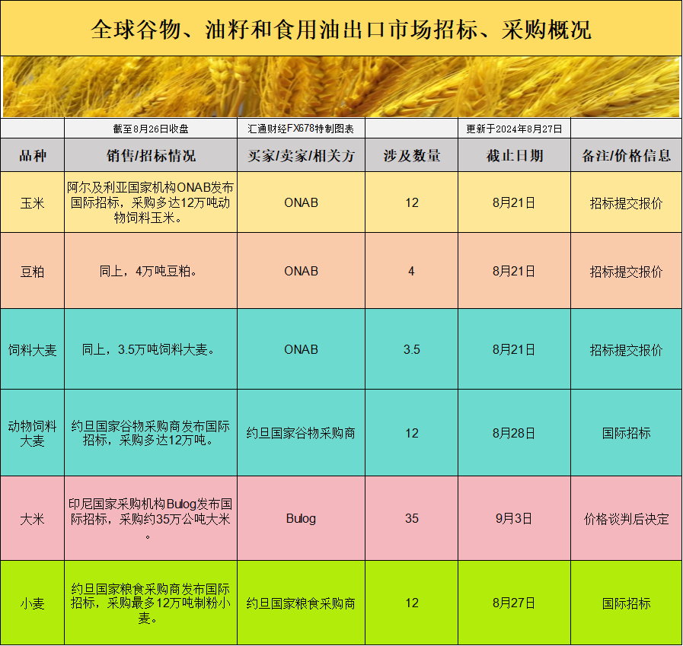Click the 涉及数量 column header
This screenshot has height=646, width=683.
pos(412,155)
